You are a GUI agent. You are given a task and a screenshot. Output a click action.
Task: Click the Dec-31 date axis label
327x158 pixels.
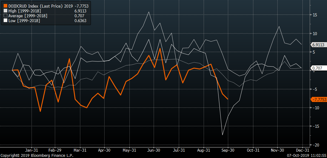point(302,150)
